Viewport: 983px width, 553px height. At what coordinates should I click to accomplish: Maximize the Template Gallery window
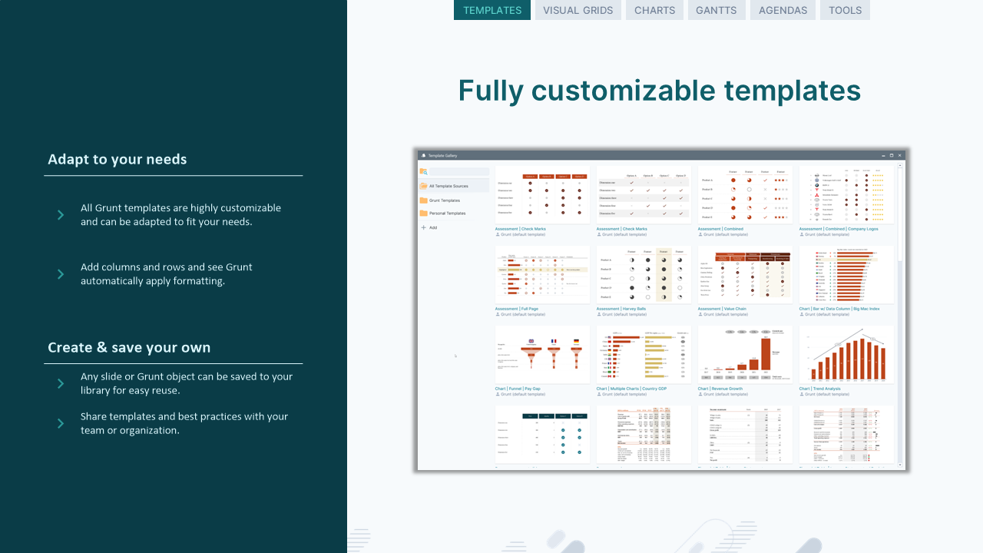[891, 155]
